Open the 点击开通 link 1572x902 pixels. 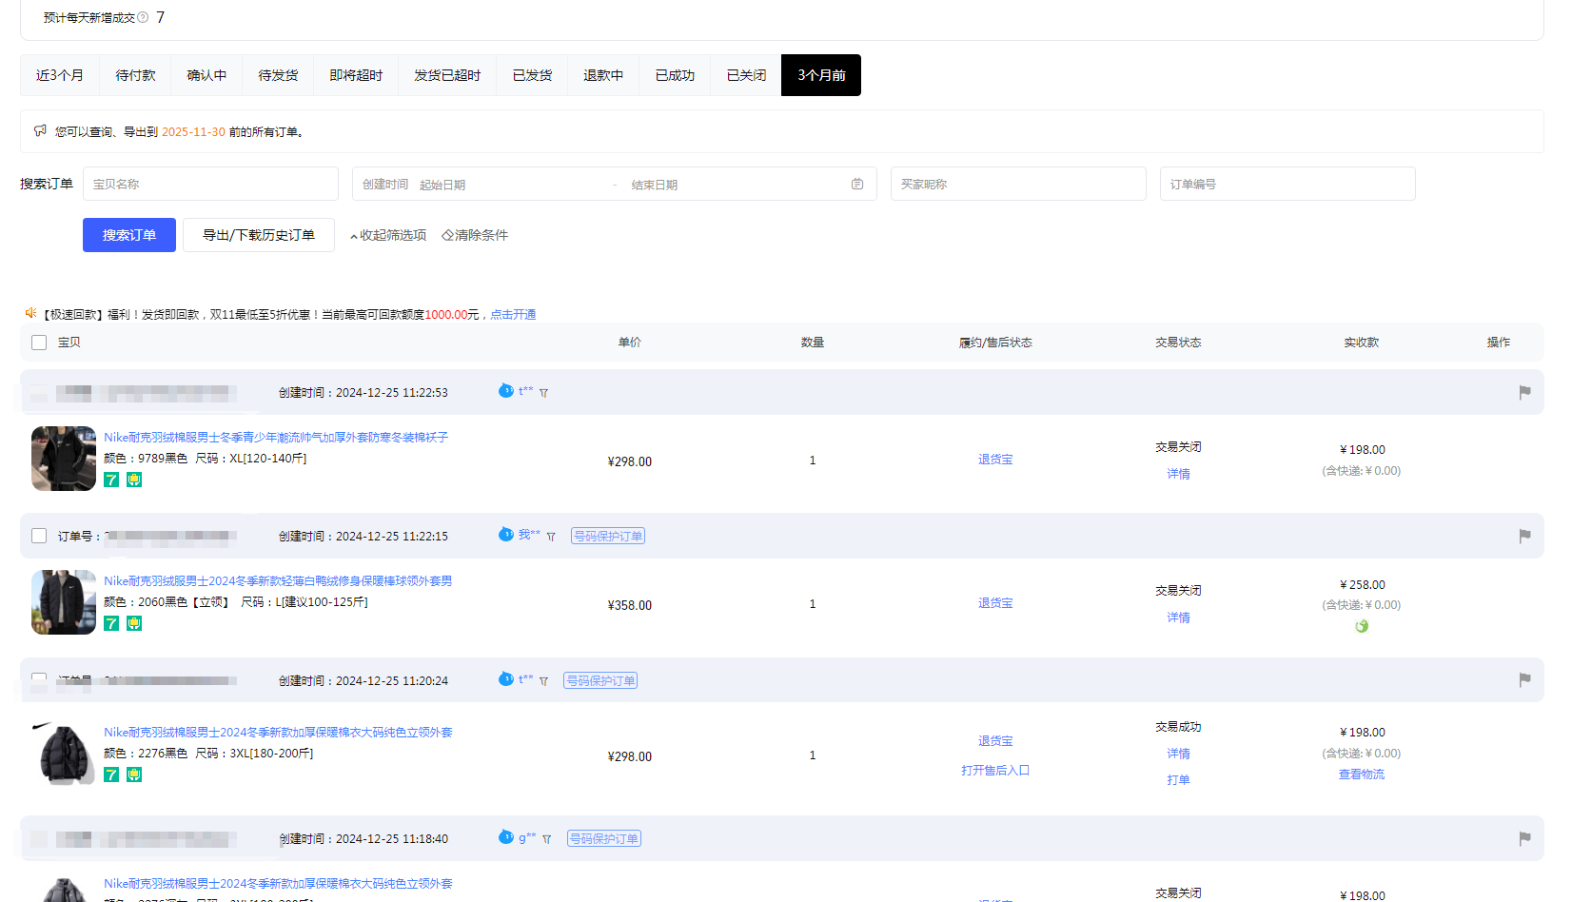[513, 315]
